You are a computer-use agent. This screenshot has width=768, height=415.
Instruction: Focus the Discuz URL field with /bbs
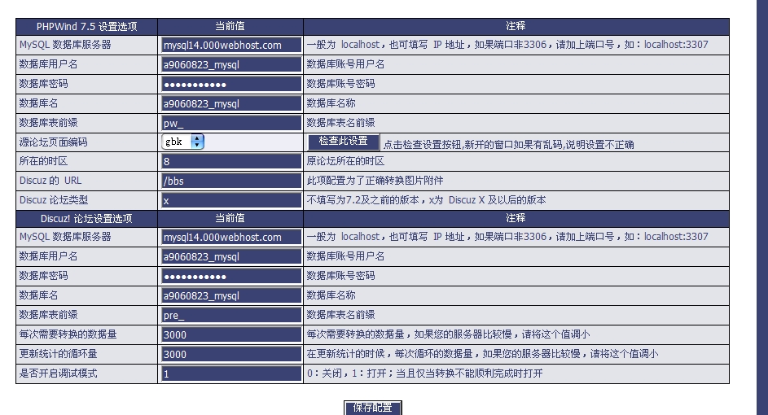pyautogui.click(x=230, y=181)
